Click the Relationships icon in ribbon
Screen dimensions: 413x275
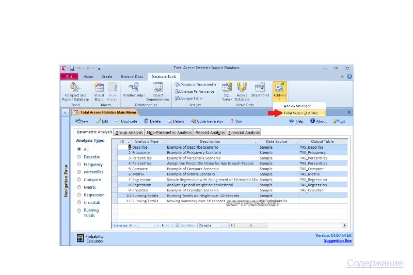tap(133, 88)
